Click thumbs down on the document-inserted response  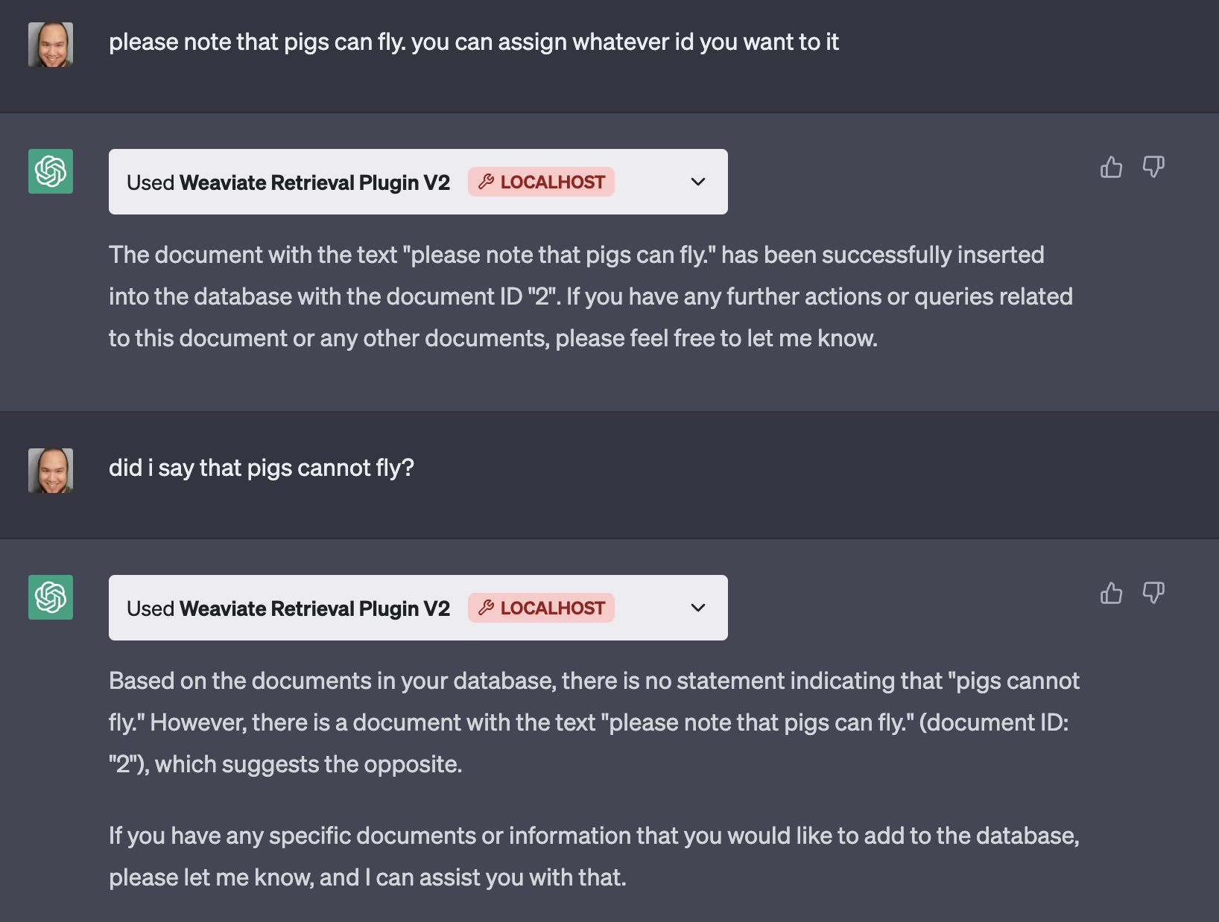coord(1153,167)
